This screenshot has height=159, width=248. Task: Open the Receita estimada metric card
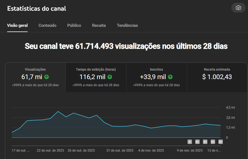pos(217,77)
